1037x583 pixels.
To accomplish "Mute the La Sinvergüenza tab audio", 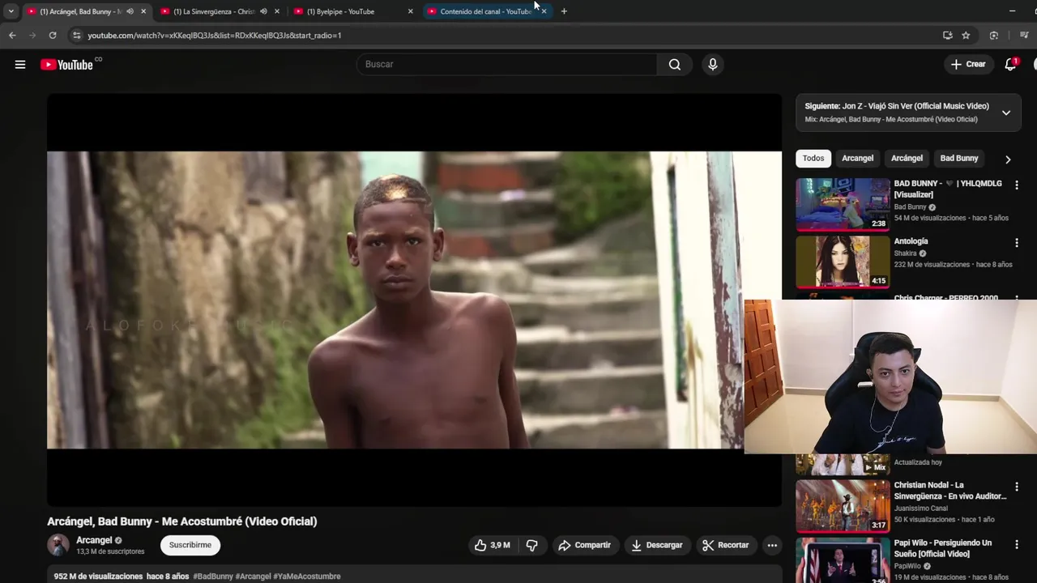I will click(x=263, y=11).
